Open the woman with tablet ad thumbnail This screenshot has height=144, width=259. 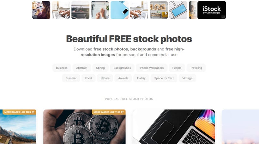(41, 10)
